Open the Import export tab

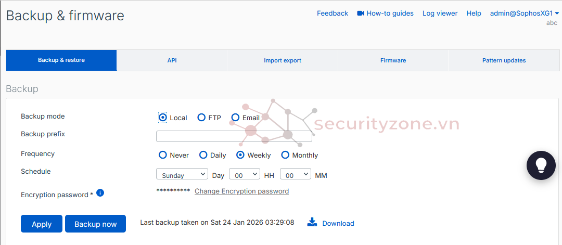tap(283, 60)
